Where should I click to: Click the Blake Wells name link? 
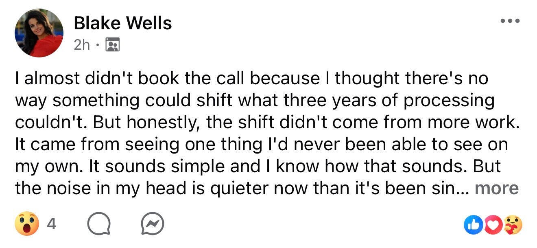pos(122,24)
